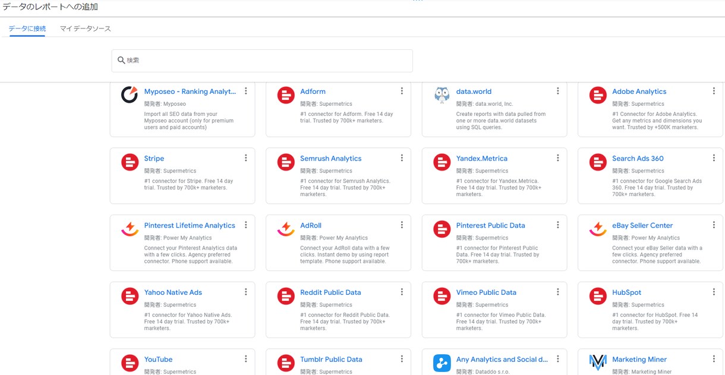This screenshot has height=375, width=725.
Task: Open the three-dot menu for data.world
Action: tap(558, 91)
